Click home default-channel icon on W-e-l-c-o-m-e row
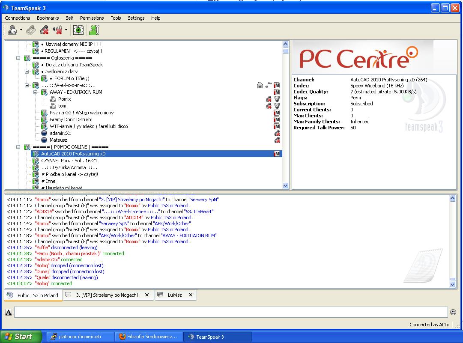Screen dimensions: 463x343 [260, 85]
